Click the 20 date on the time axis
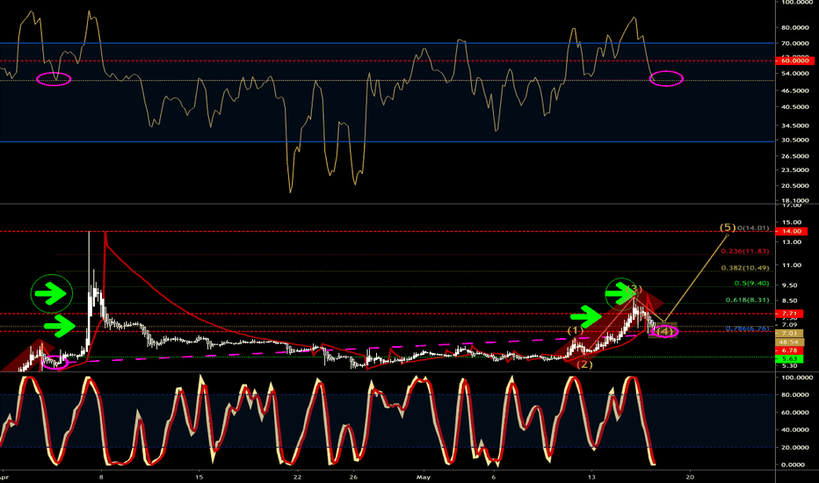 [x=690, y=477]
